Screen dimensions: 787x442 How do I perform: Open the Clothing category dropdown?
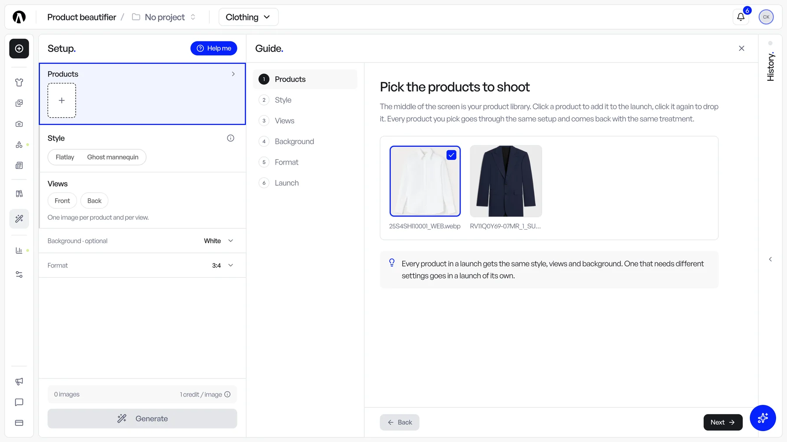click(248, 17)
